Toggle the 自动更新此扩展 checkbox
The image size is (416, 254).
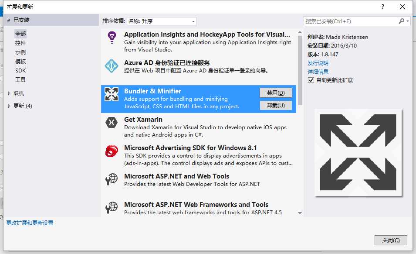point(311,80)
